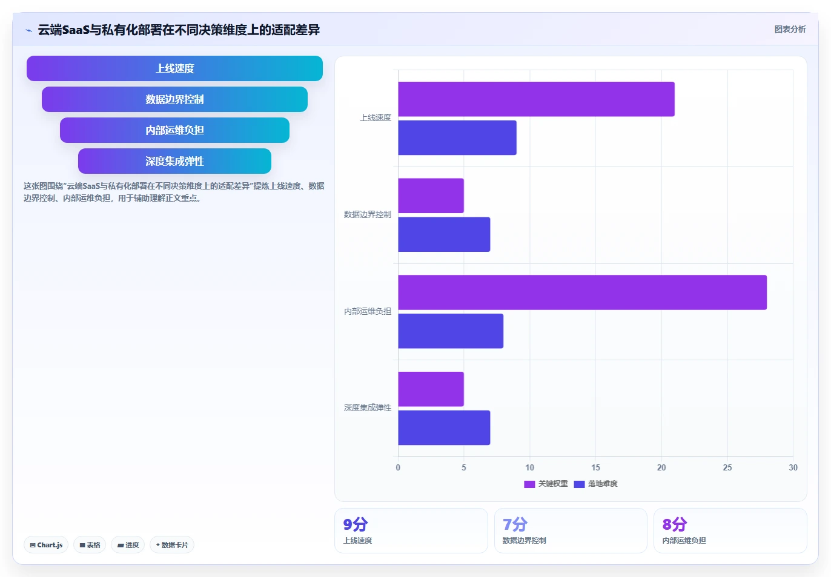Select the 深度集成弹性 funnel bar
The height and width of the screenshot is (577, 831).
pos(174,161)
